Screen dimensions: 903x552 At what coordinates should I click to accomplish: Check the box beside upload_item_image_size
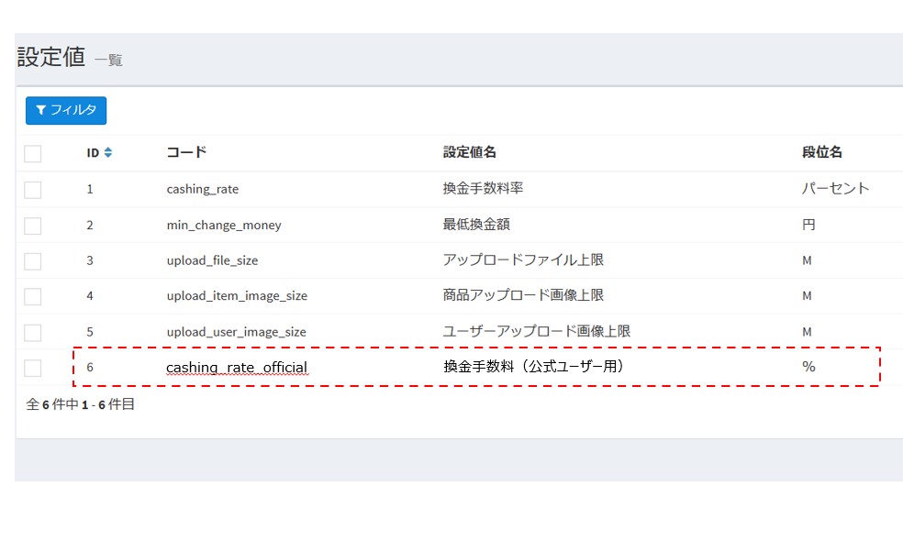pyautogui.click(x=33, y=297)
